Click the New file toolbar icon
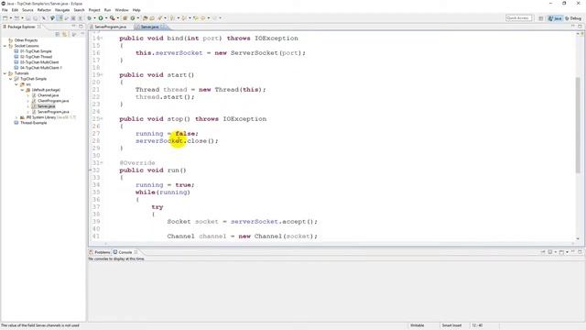Image resolution: width=586 pixels, height=330 pixels. (5, 18)
